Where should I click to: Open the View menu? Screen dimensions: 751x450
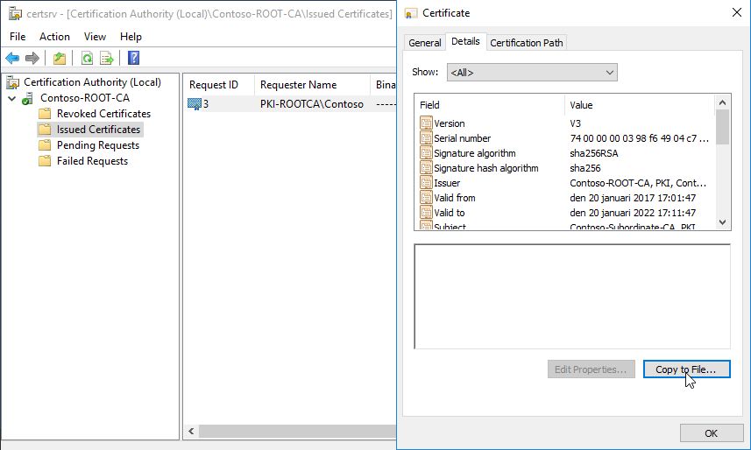point(95,37)
